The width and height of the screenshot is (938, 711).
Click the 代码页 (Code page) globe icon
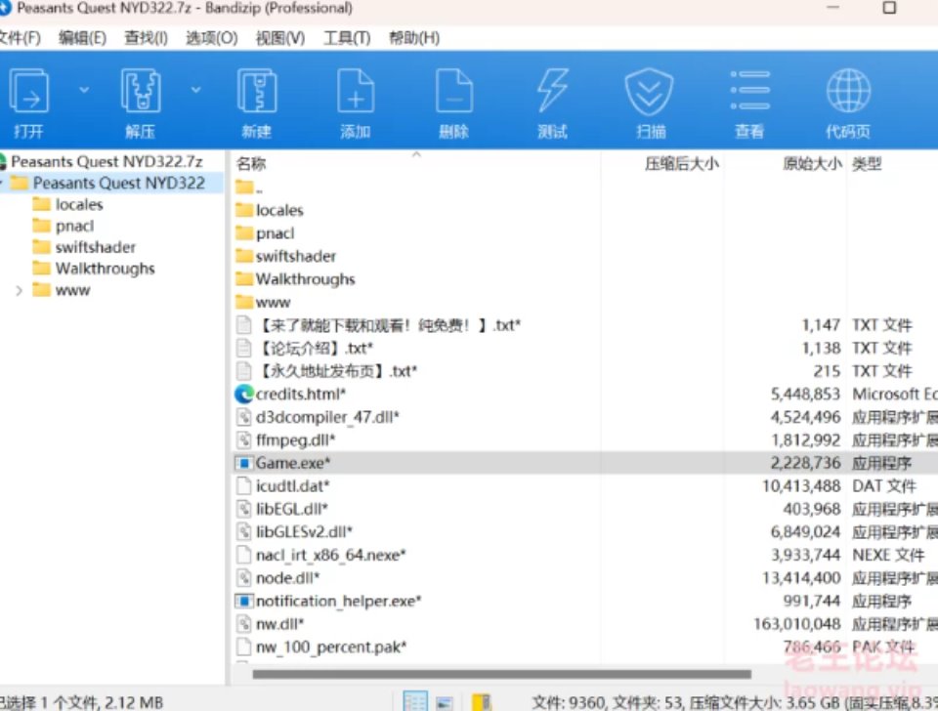[848, 90]
